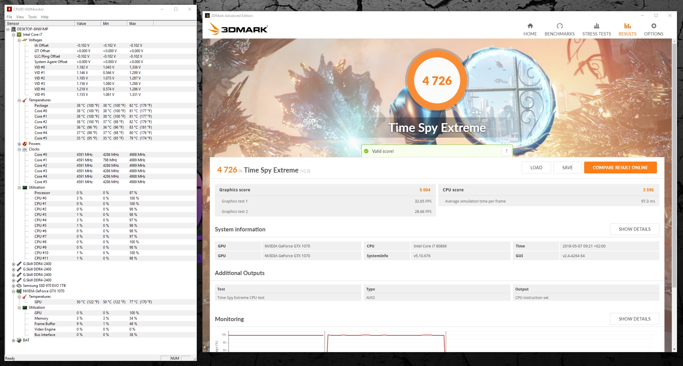Click the question mark next to Valid score

[506, 151]
